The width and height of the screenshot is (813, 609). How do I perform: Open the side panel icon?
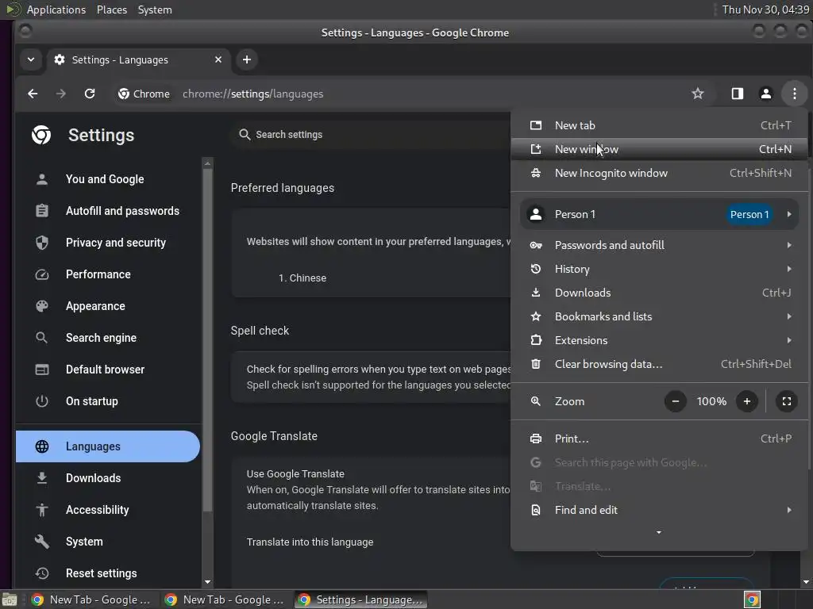tap(737, 94)
